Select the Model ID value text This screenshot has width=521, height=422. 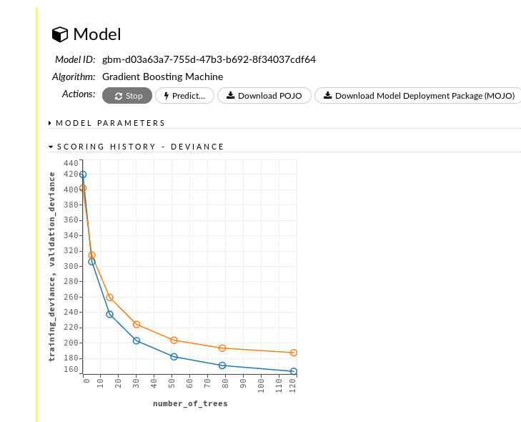(209, 59)
